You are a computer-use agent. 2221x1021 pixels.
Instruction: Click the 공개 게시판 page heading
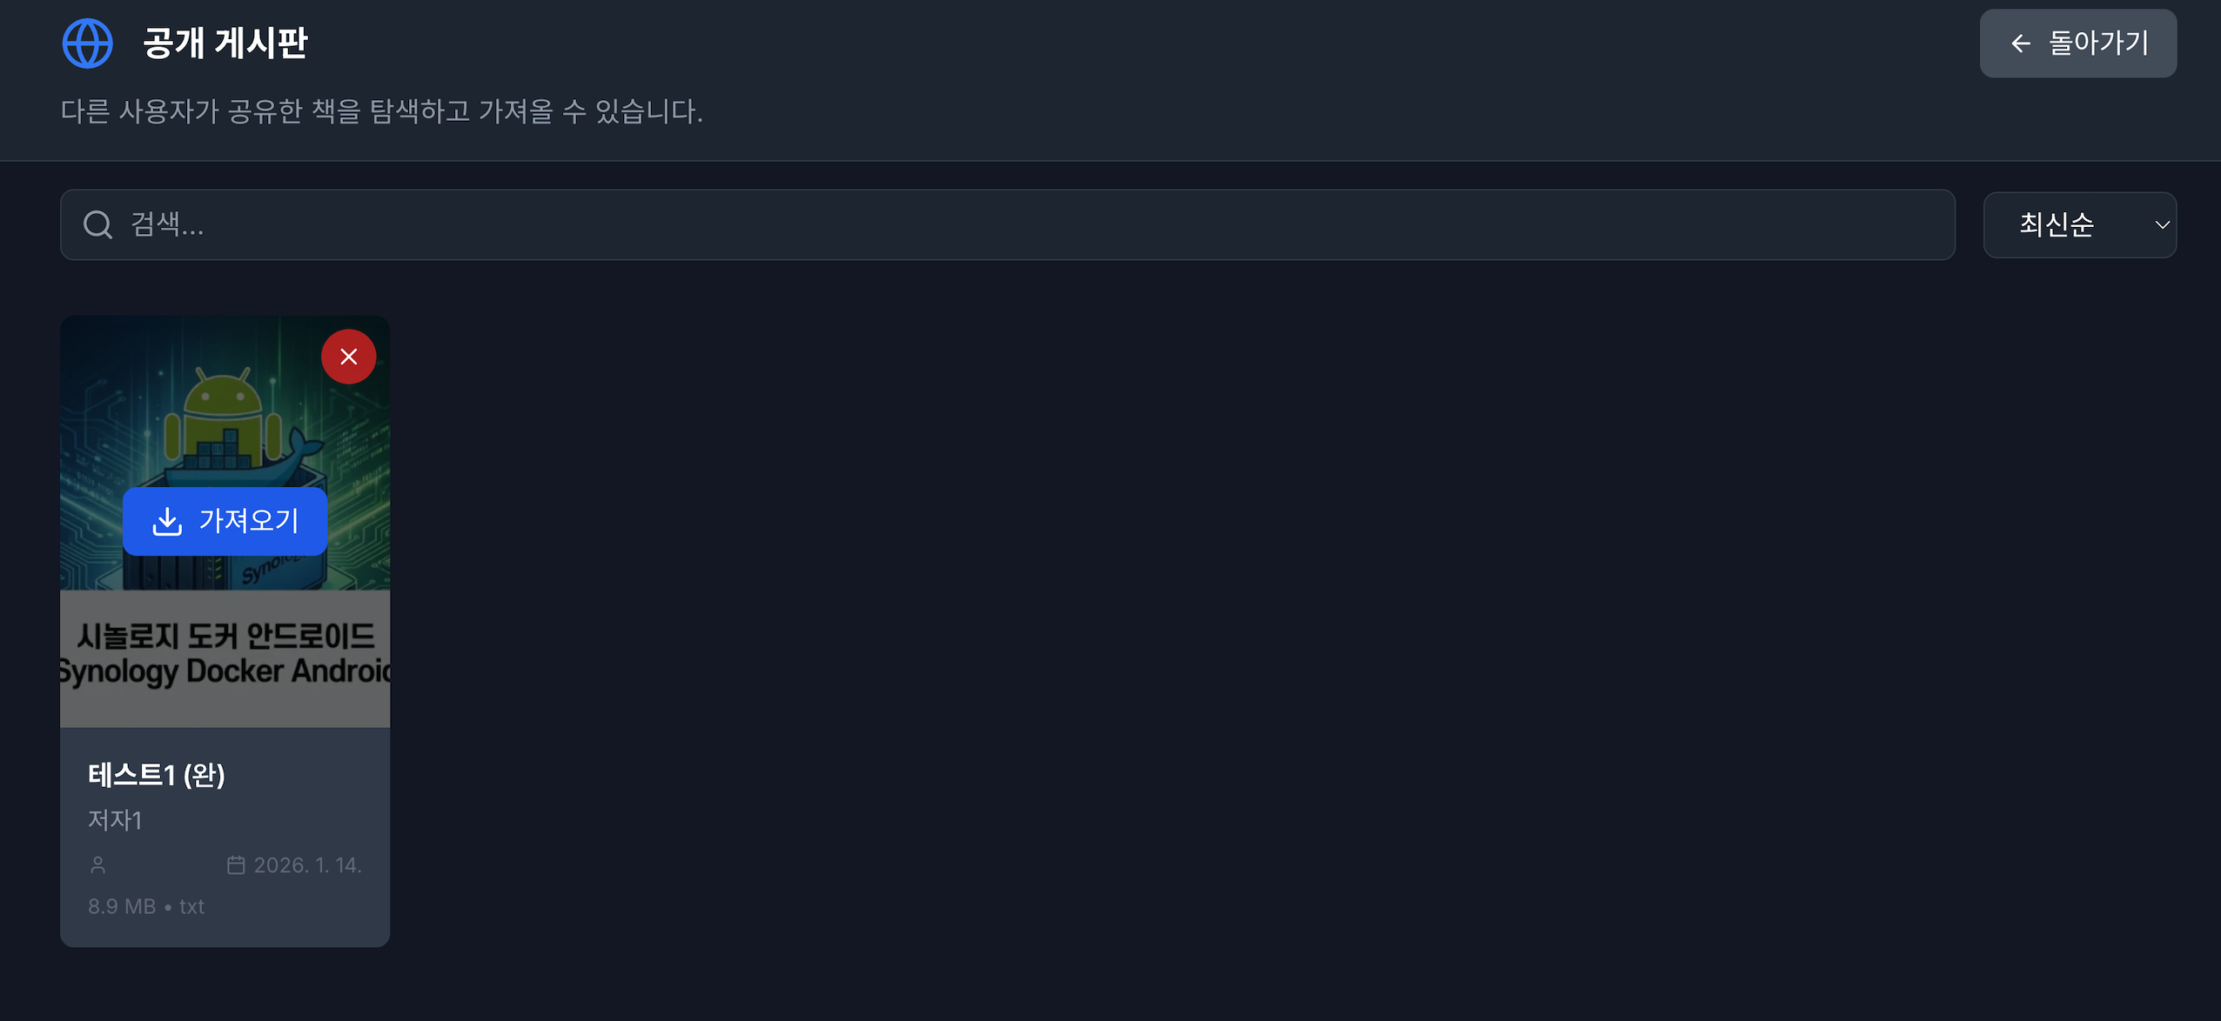pyautogui.click(x=225, y=43)
